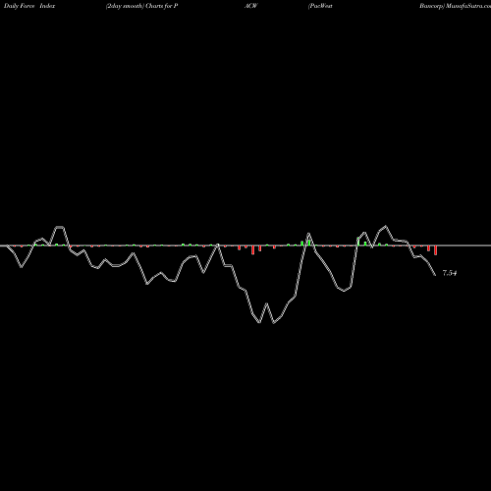Click the 'ACW' ticker text
491x491 pixels.
[251, 6]
